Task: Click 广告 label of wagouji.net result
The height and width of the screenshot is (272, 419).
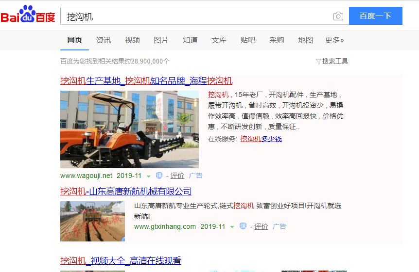Action: click(195, 176)
